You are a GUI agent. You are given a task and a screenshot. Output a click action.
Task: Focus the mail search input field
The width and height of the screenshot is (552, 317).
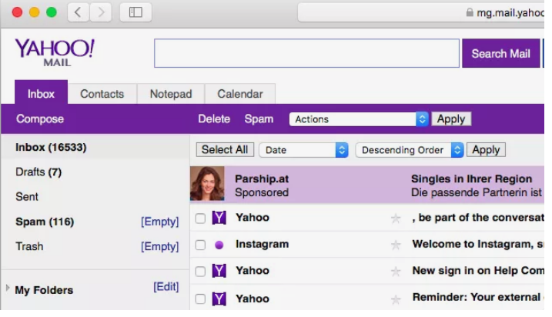coord(306,53)
